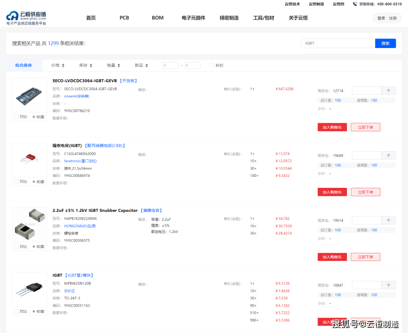Open 电子元器件 menu

click(194, 18)
